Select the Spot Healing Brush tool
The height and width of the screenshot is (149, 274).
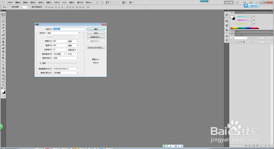(3, 35)
